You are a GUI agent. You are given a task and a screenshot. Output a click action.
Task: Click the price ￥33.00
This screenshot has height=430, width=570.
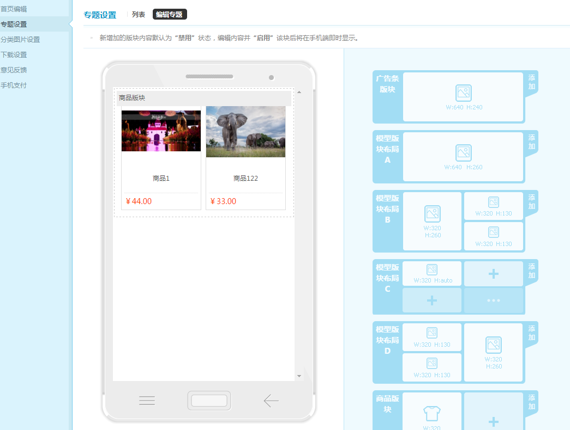click(x=223, y=201)
